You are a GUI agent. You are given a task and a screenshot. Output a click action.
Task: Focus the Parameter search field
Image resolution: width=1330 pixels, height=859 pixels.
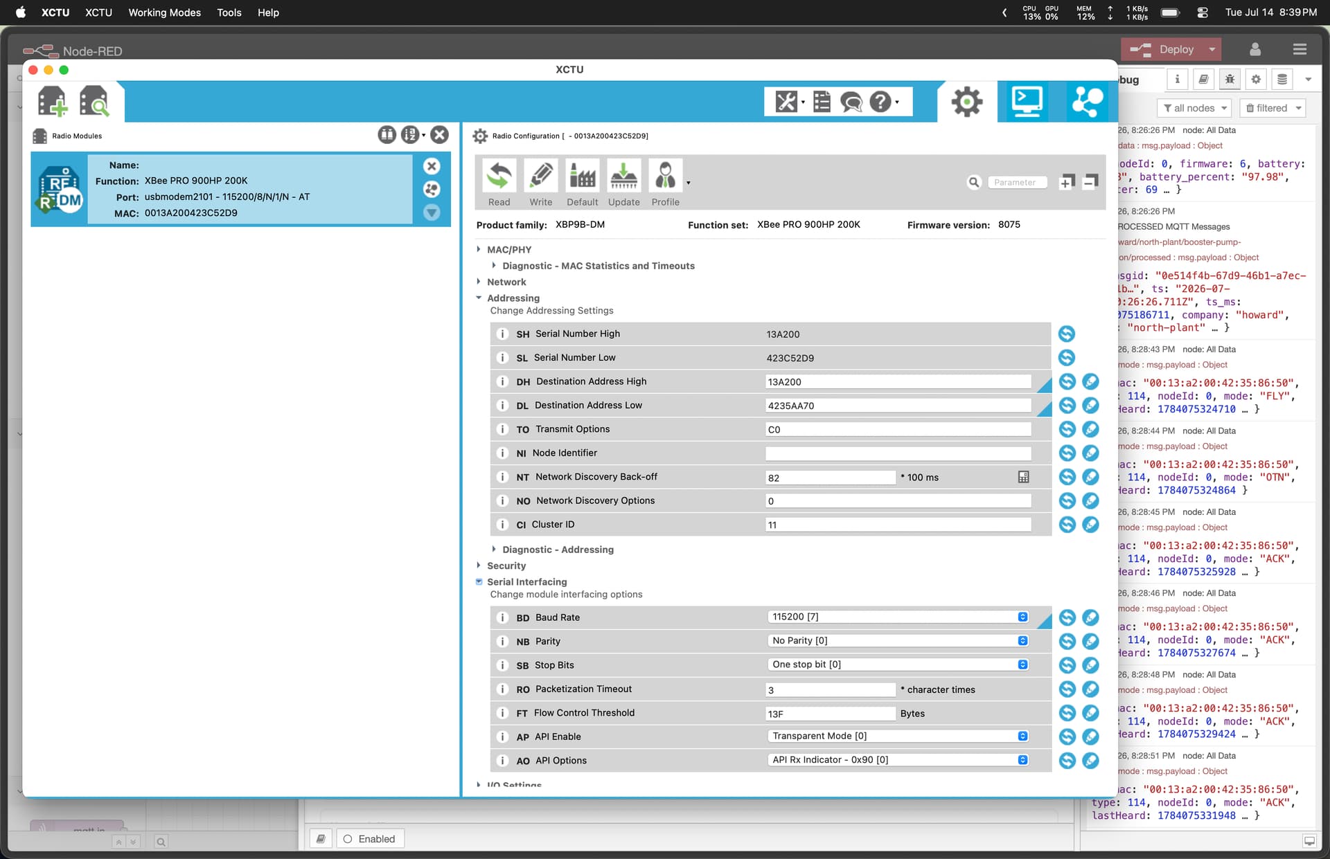pyautogui.click(x=1017, y=182)
